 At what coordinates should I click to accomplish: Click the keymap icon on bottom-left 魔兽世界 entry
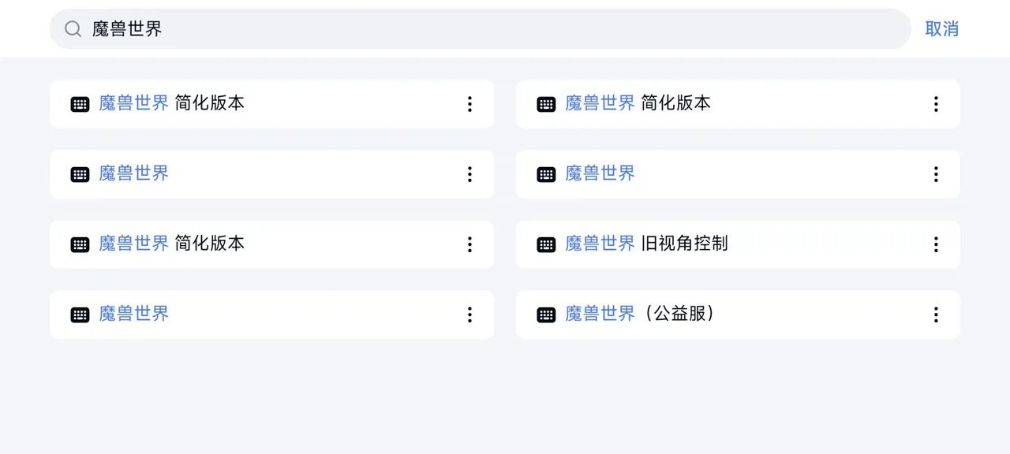(x=80, y=314)
